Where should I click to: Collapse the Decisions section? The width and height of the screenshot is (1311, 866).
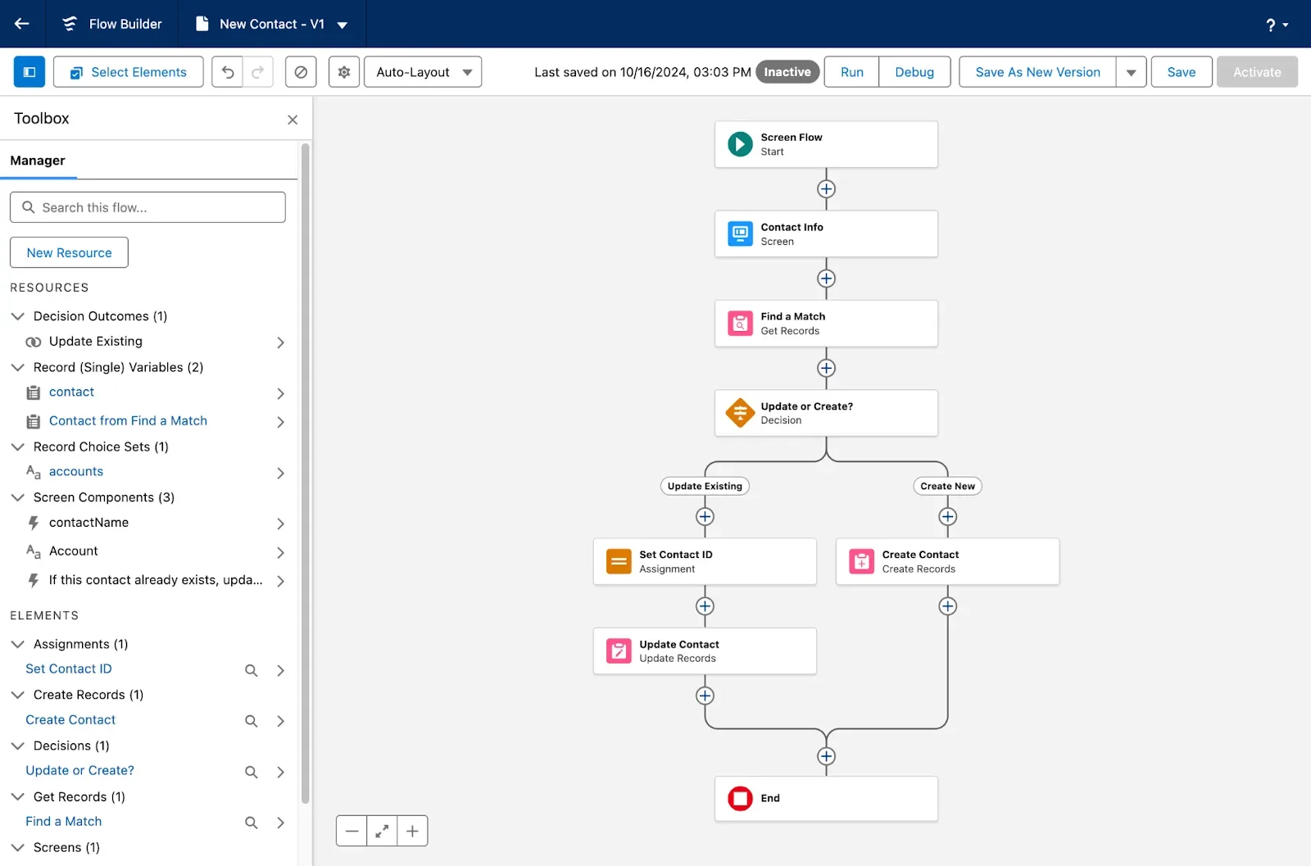17,746
